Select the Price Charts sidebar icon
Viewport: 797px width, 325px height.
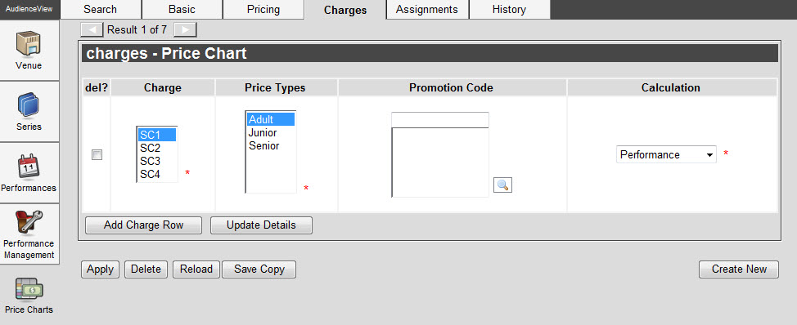(29, 289)
